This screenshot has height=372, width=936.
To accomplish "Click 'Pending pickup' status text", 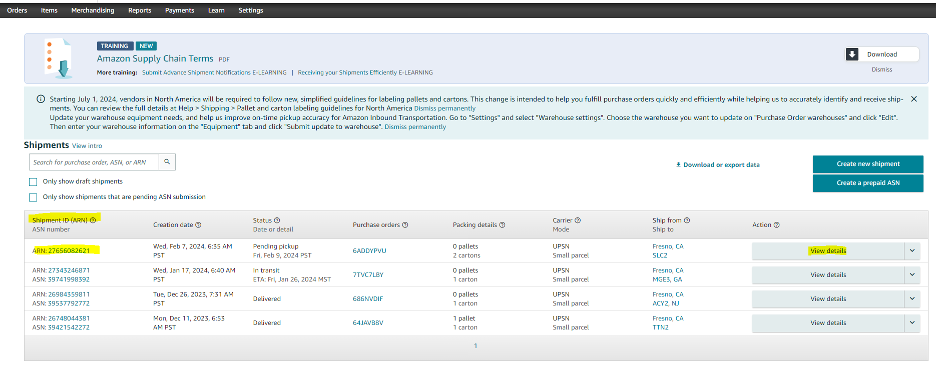I will click(276, 246).
